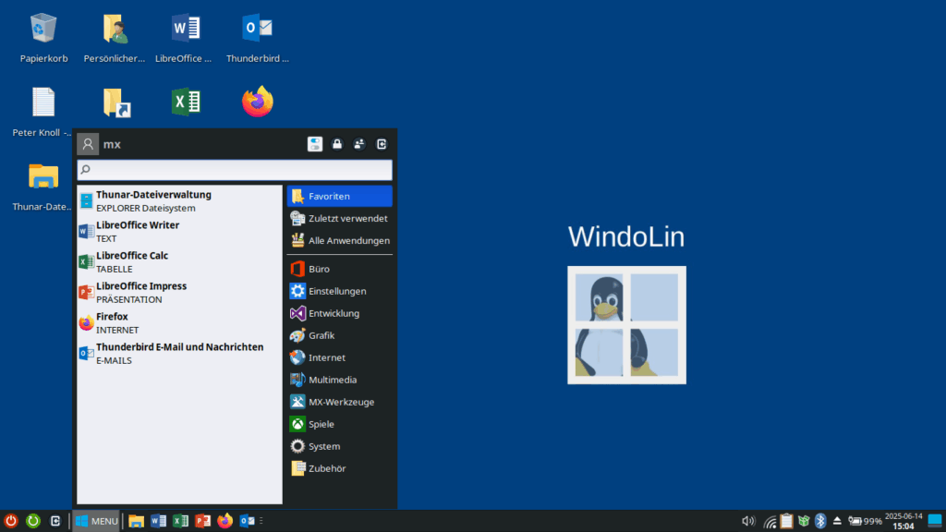The height and width of the screenshot is (532, 946).
Task: Launch LibreOffice Calc from the desktop icon
Action: (x=186, y=102)
